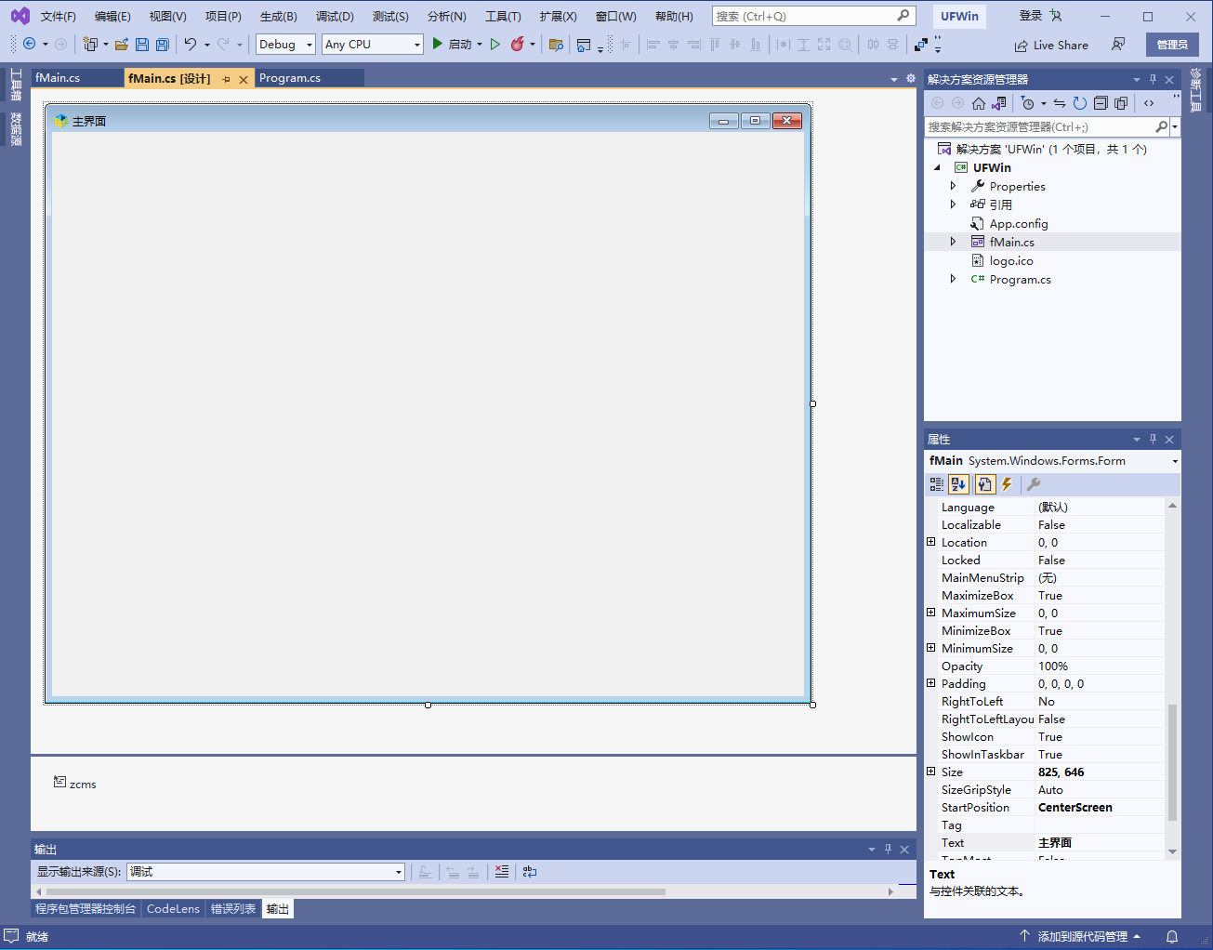Click the New Project toolbar icon
The height and width of the screenshot is (950, 1213).
[x=90, y=44]
